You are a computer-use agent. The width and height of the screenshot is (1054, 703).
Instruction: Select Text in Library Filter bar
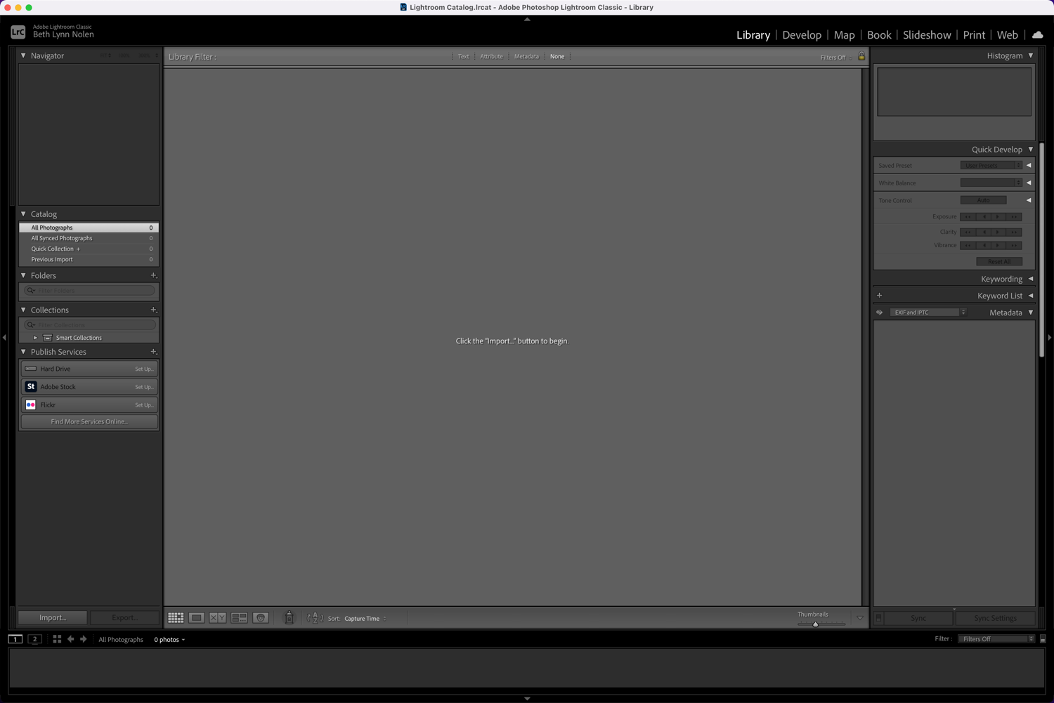[x=464, y=56]
